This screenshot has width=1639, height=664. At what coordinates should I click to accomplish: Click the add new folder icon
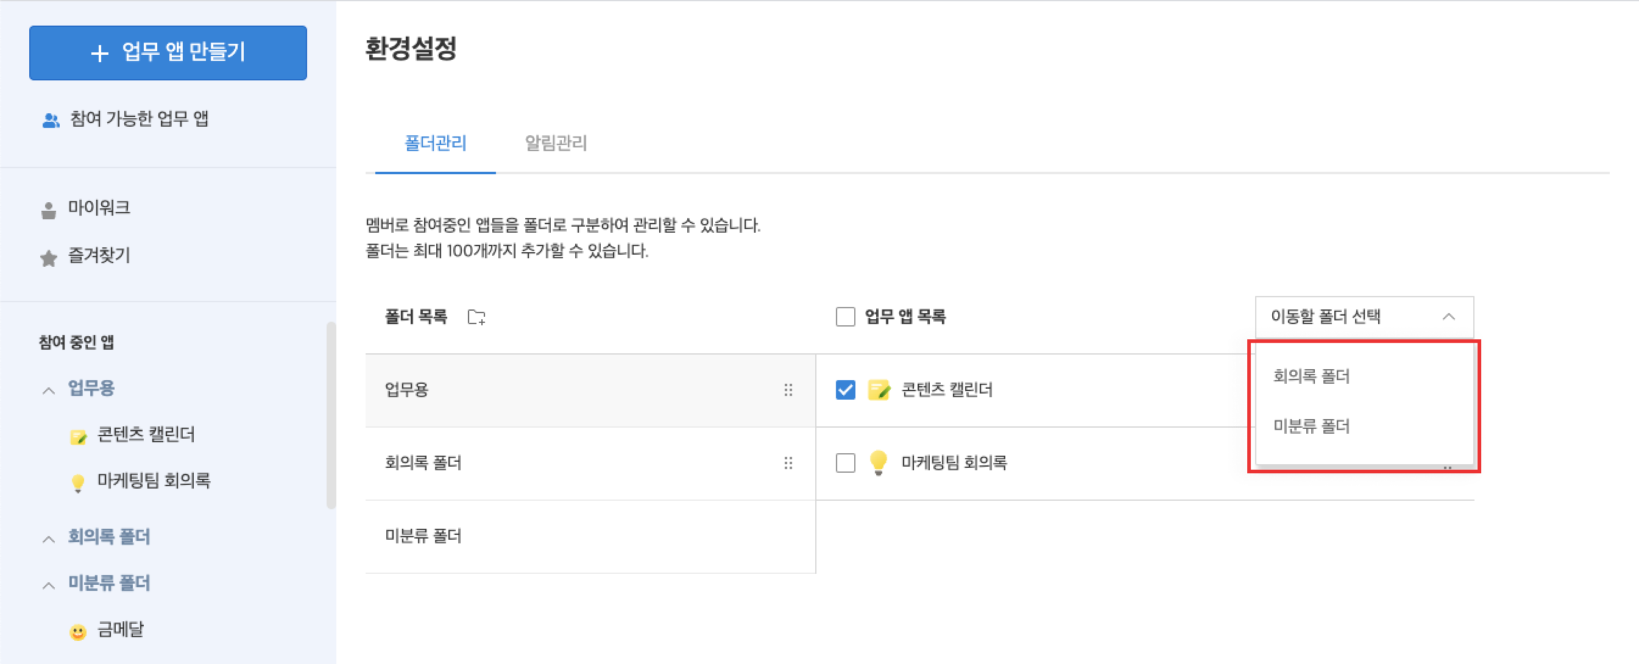(476, 317)
